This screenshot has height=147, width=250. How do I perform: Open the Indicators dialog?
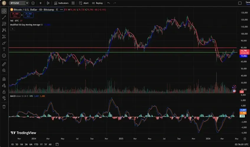click(61, 3)
